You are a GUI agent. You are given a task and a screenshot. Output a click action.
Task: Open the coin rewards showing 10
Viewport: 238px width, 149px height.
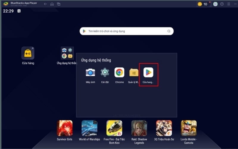(203, 4)
